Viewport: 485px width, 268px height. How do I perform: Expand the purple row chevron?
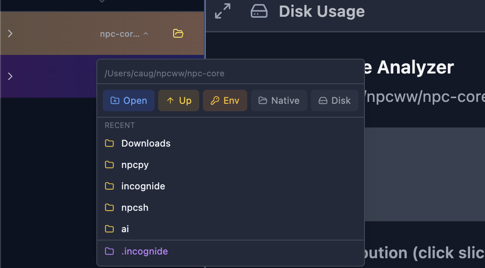[10, 76]
